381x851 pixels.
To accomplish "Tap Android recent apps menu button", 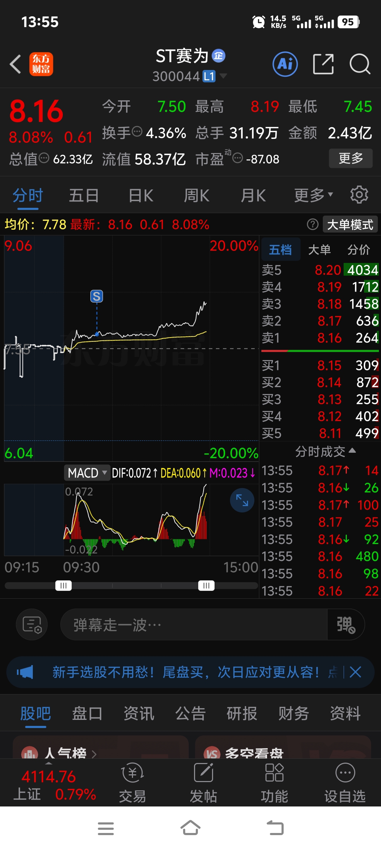I will coord(105,829).
